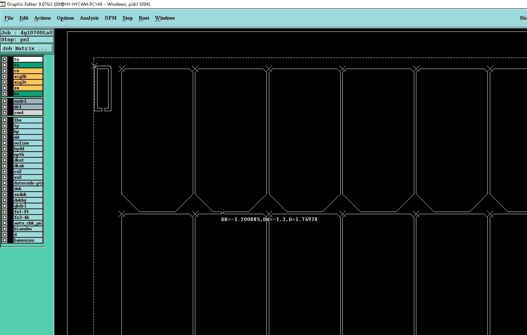Open the File menu
The image size is (527, 335).
click(x=9, y=18)
